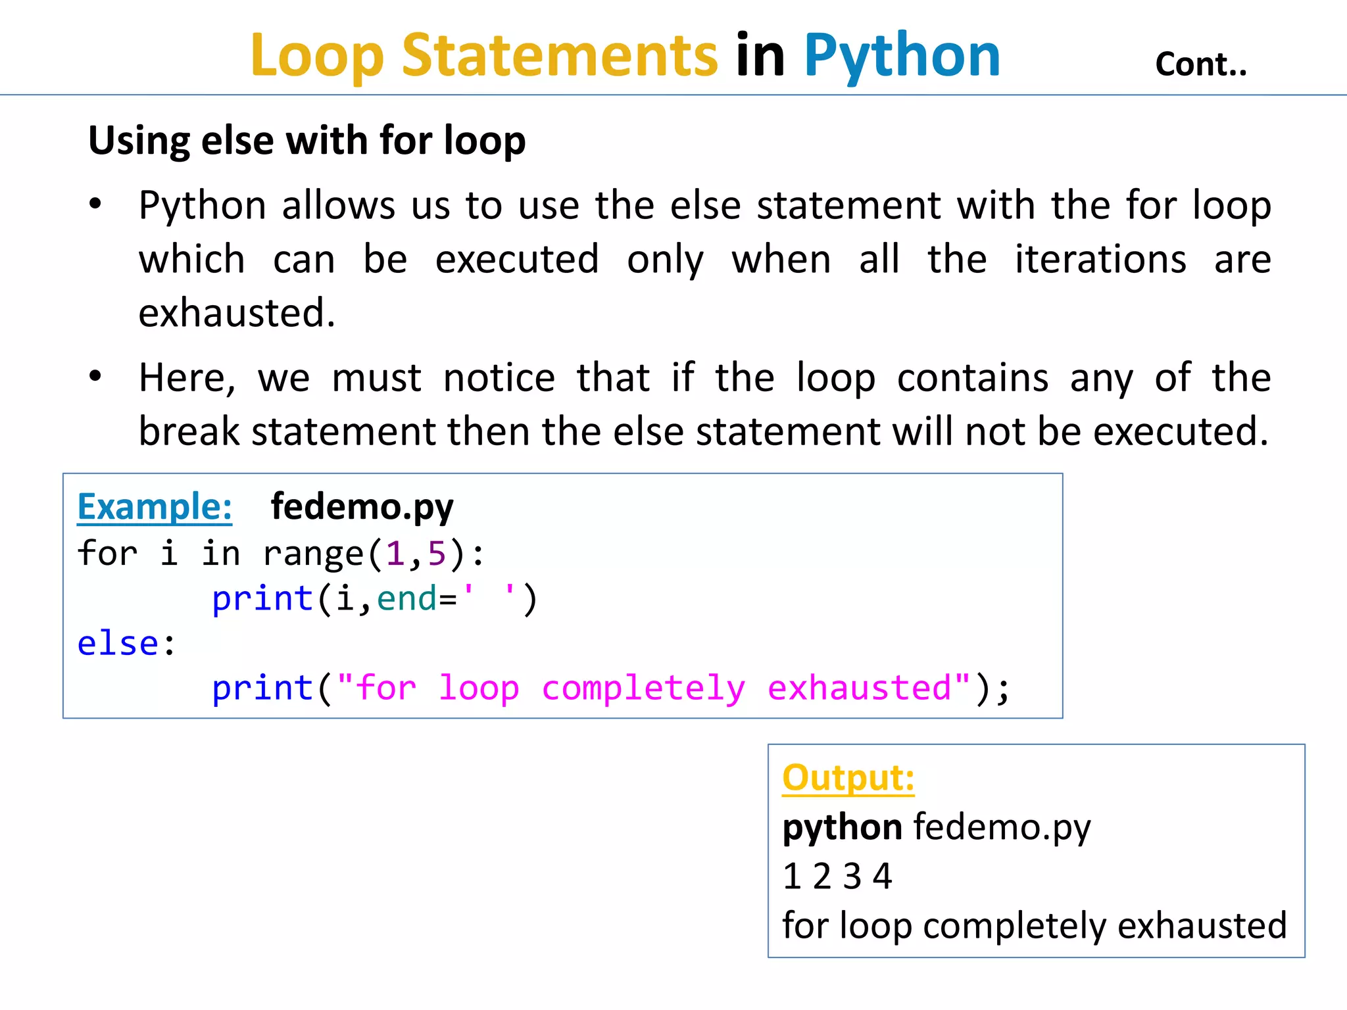Viewport: 1347px width, 1010px height.
Task: Click the '1 2 3 4' output line
Action: (837, 877)
